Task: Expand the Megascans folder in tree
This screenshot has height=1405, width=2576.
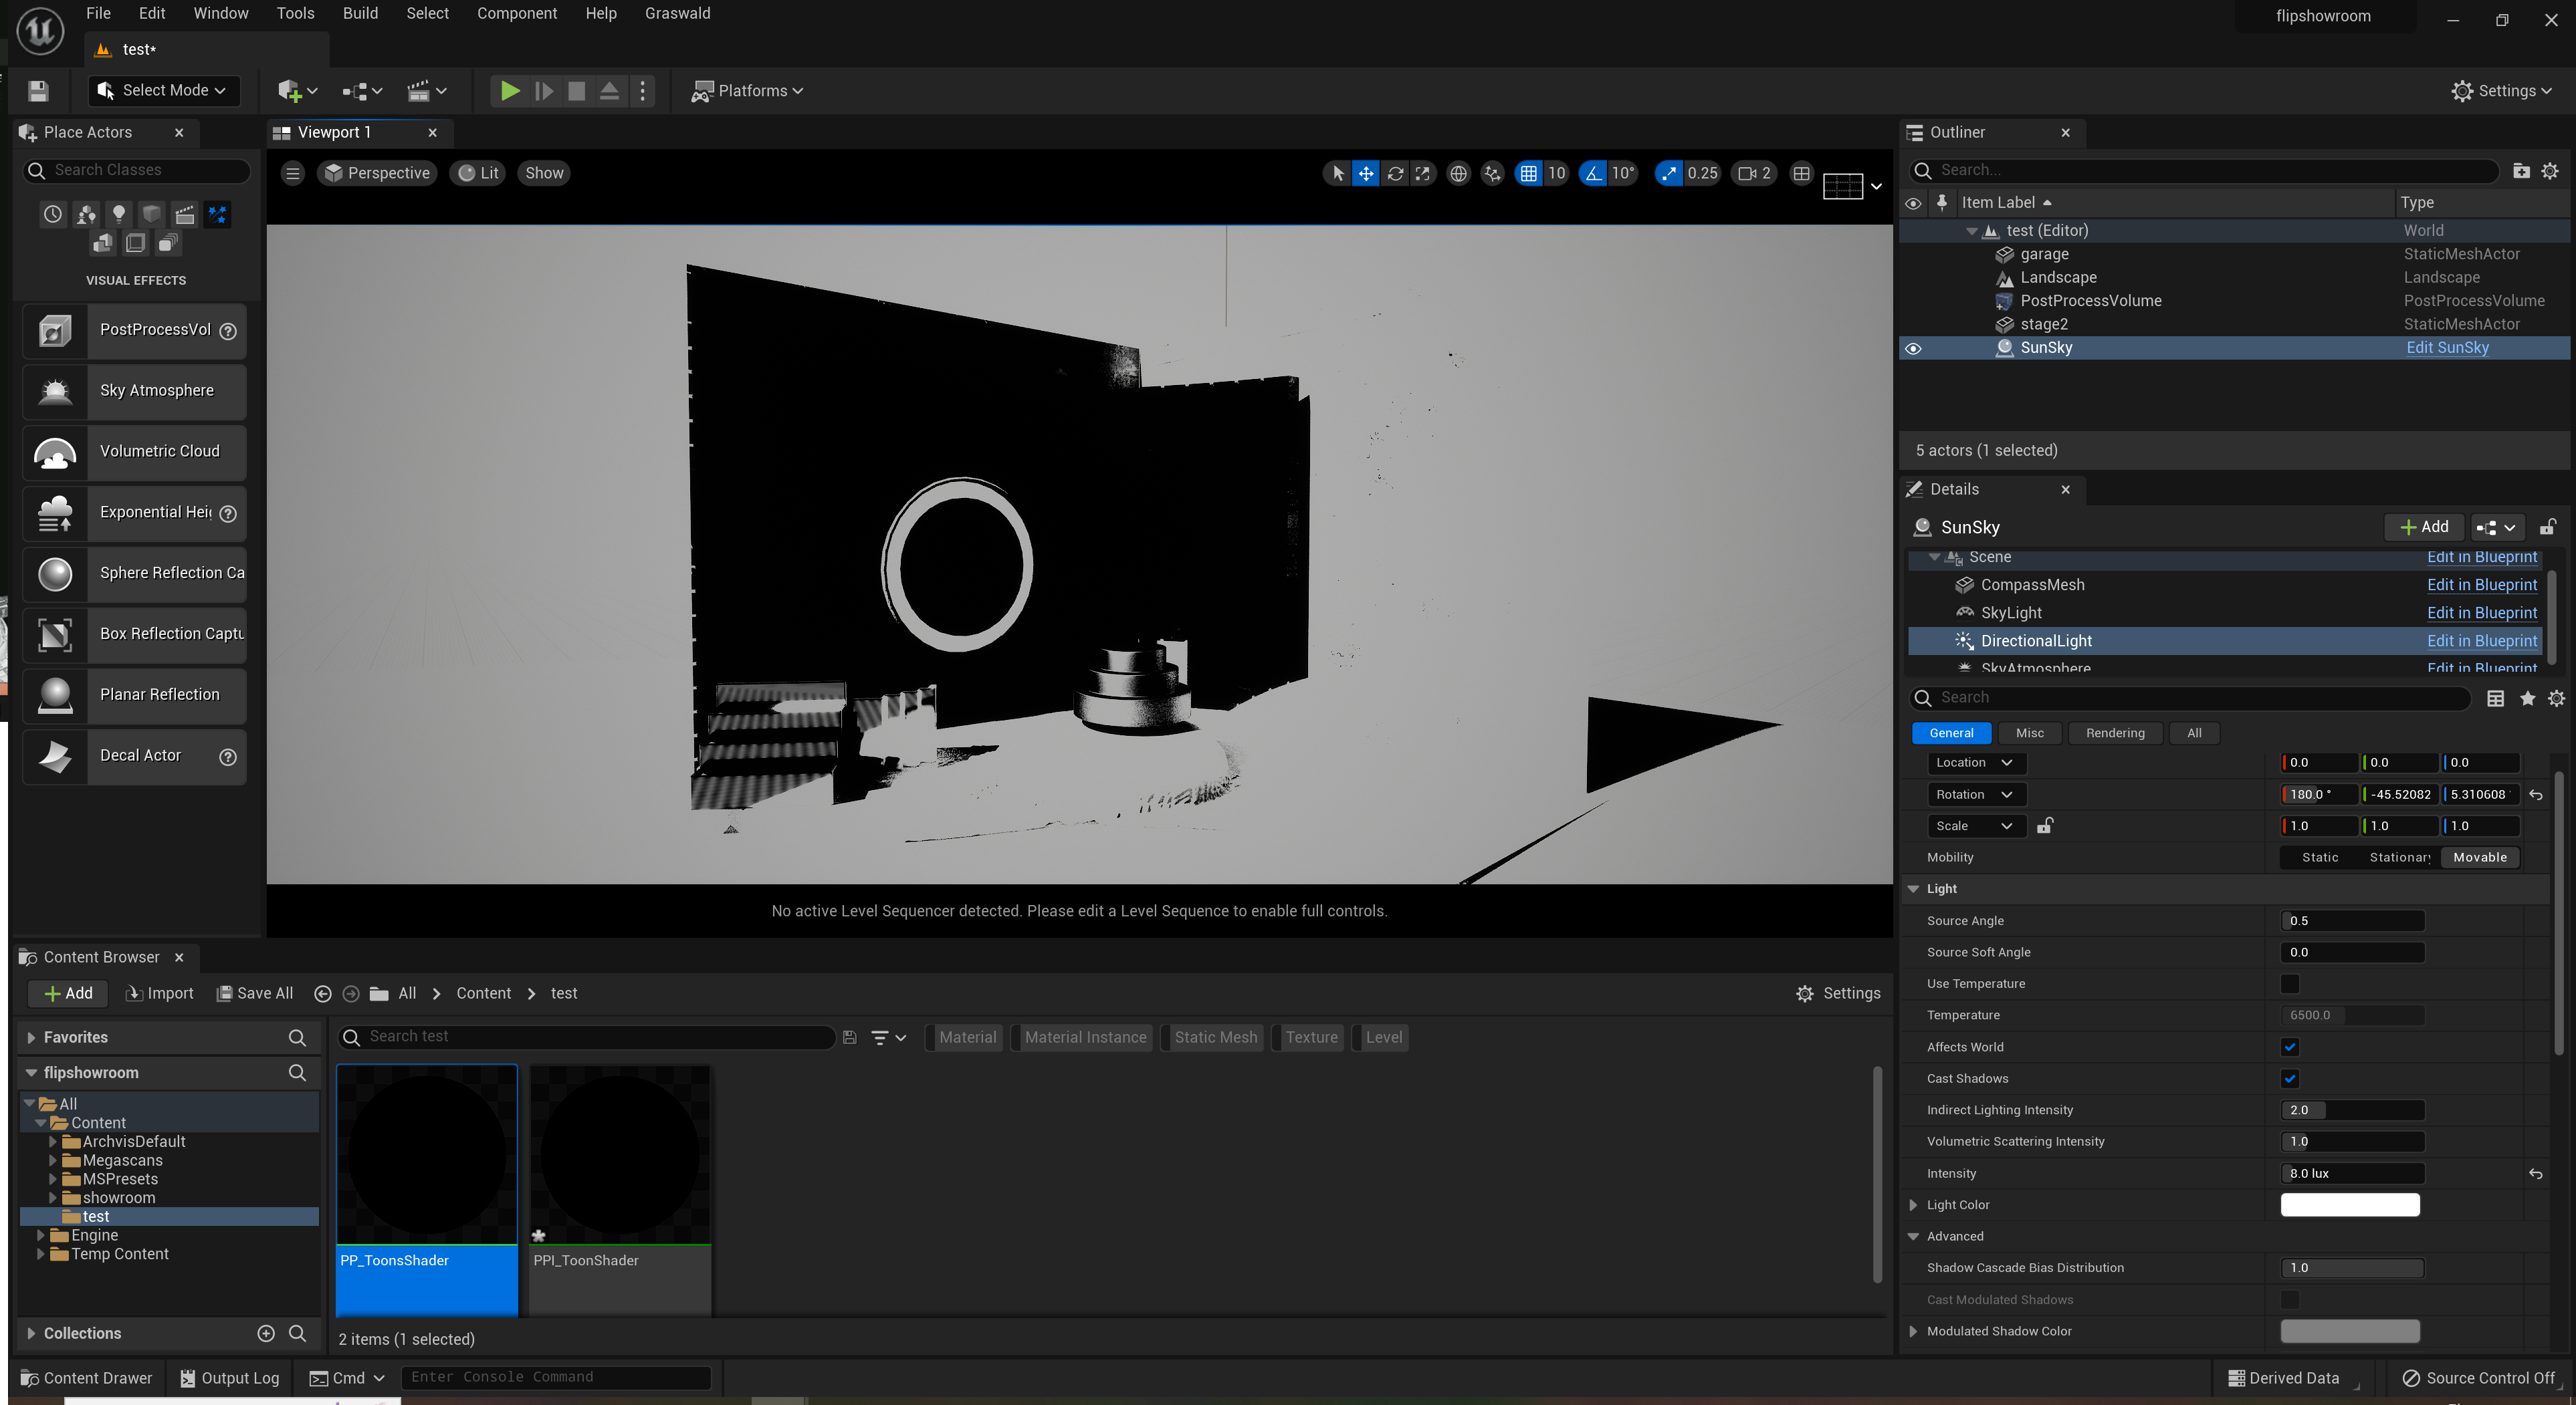Action: [x=53, y=1160]
